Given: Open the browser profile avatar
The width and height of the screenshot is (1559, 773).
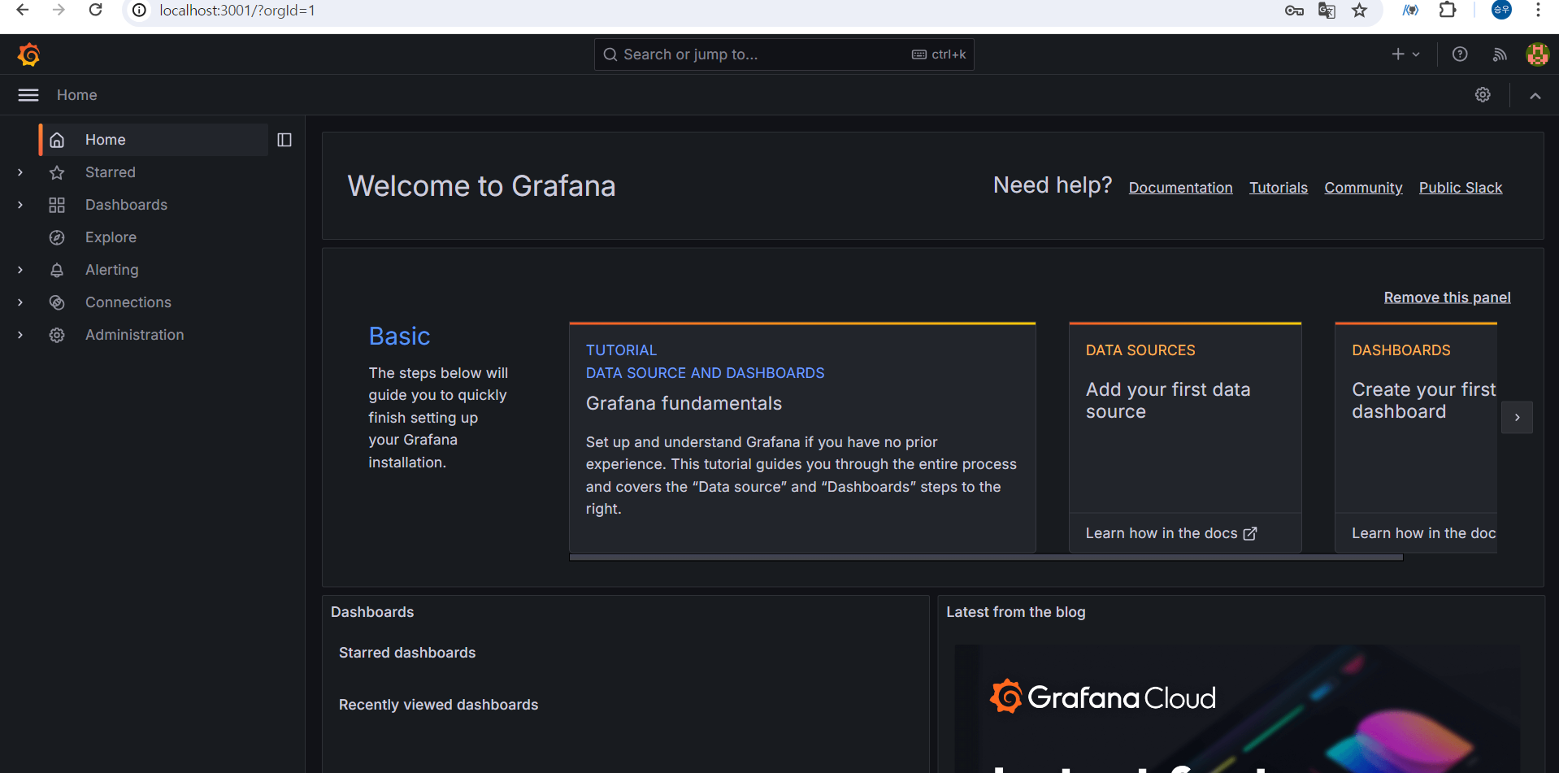Looking at the screenshot, I should [x=1501, y=10].
